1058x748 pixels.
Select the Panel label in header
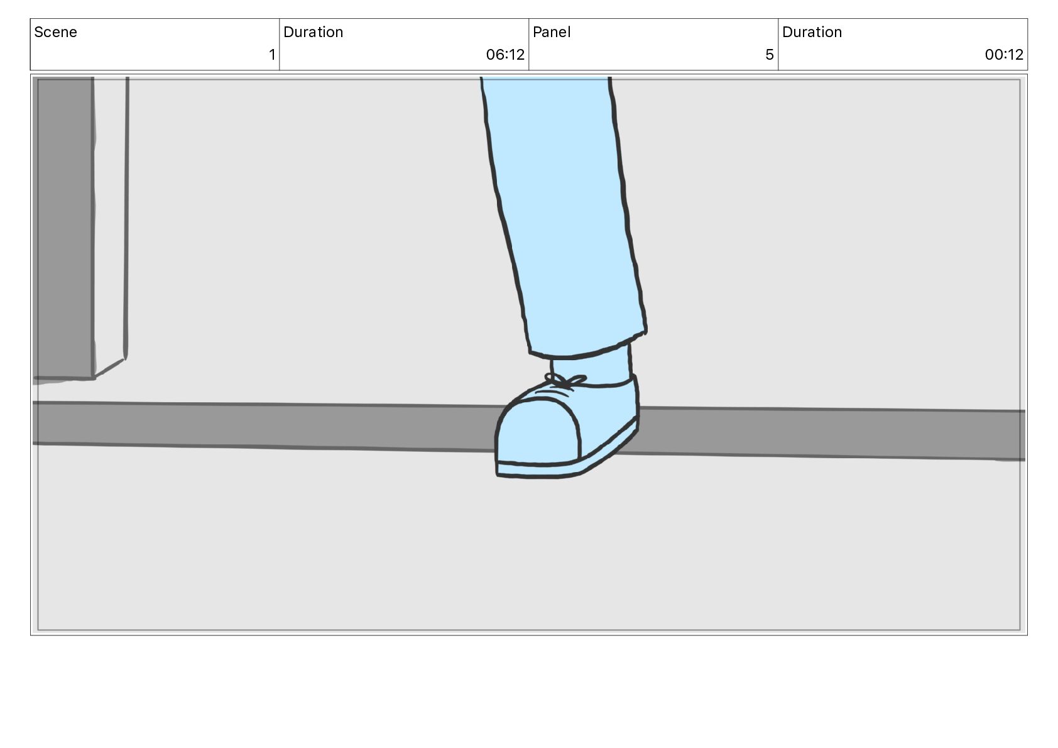tap(552, 32)
